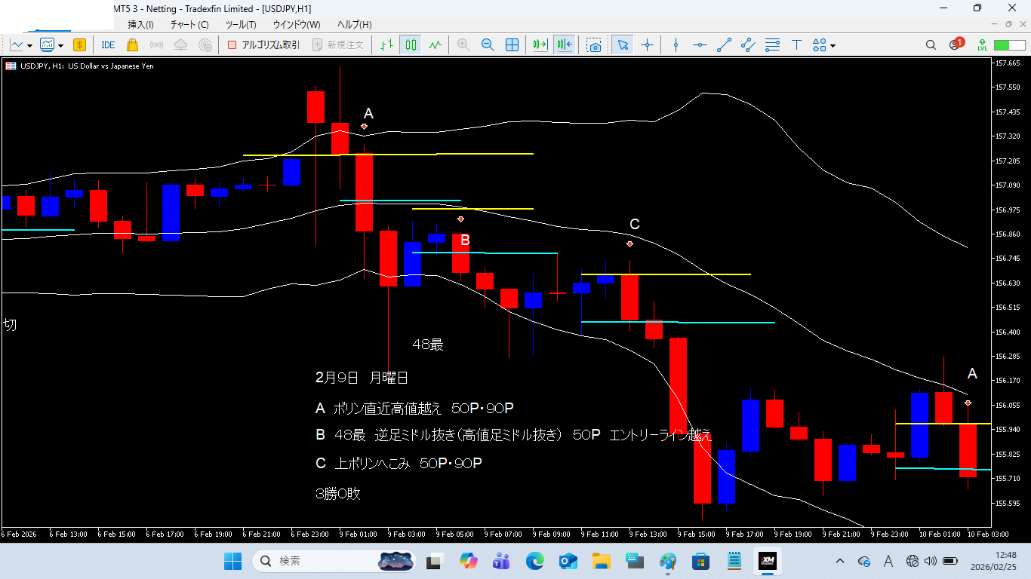Select the vertical line drawing tool
The width and height of the screenshot is (1031, 579).
coord(676,45)
